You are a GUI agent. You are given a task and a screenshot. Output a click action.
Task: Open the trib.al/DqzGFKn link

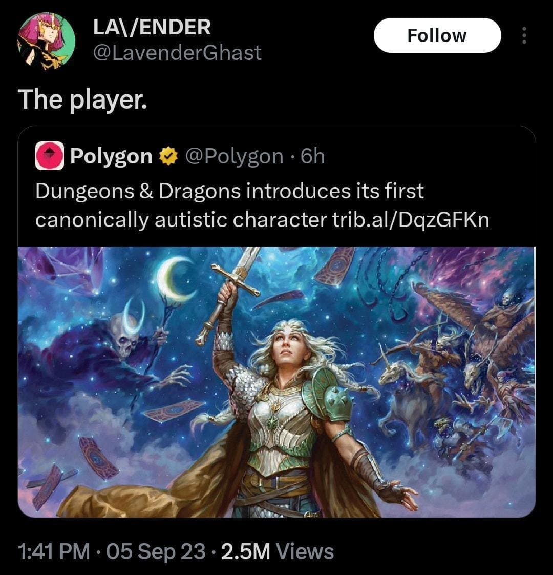point(411,220)
